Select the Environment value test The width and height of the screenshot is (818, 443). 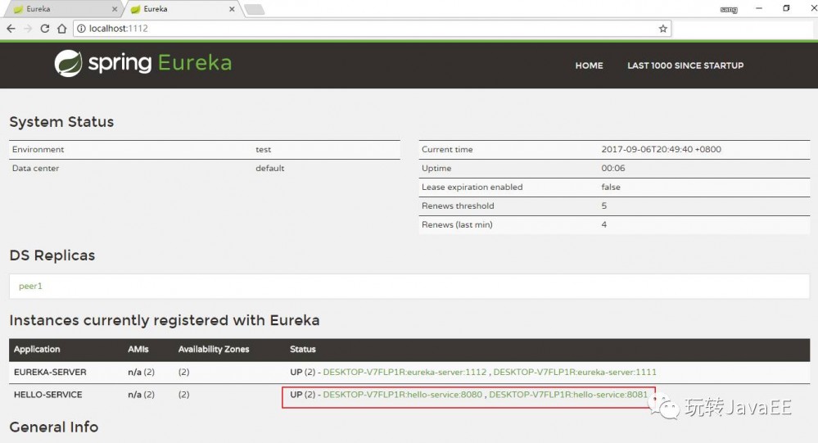[264, 149]
